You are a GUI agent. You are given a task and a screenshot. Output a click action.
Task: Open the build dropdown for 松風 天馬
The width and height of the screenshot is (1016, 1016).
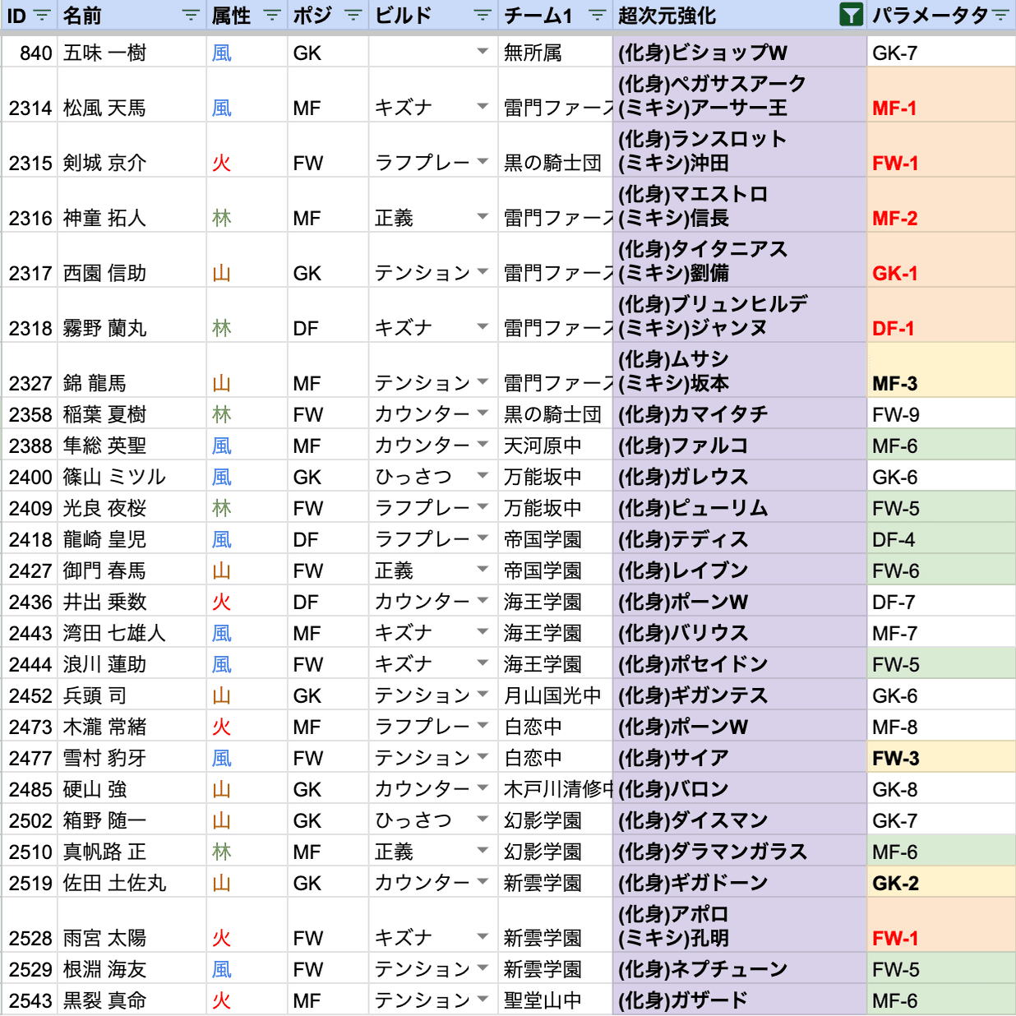(x=483, y=106)
